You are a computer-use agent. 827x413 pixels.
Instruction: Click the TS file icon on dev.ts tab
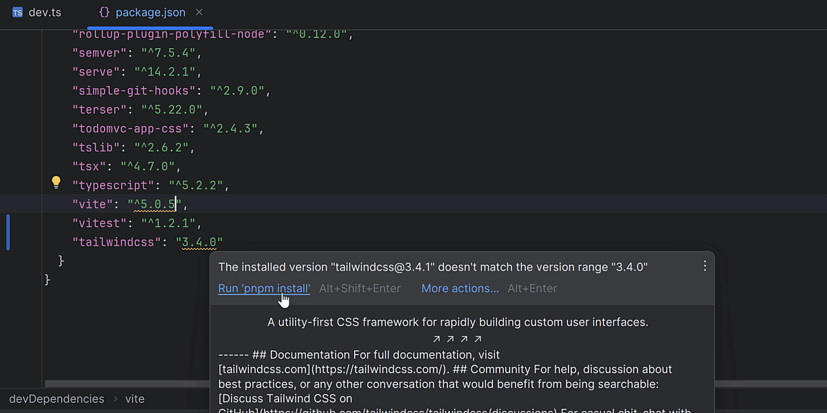(x=17, y=12)
